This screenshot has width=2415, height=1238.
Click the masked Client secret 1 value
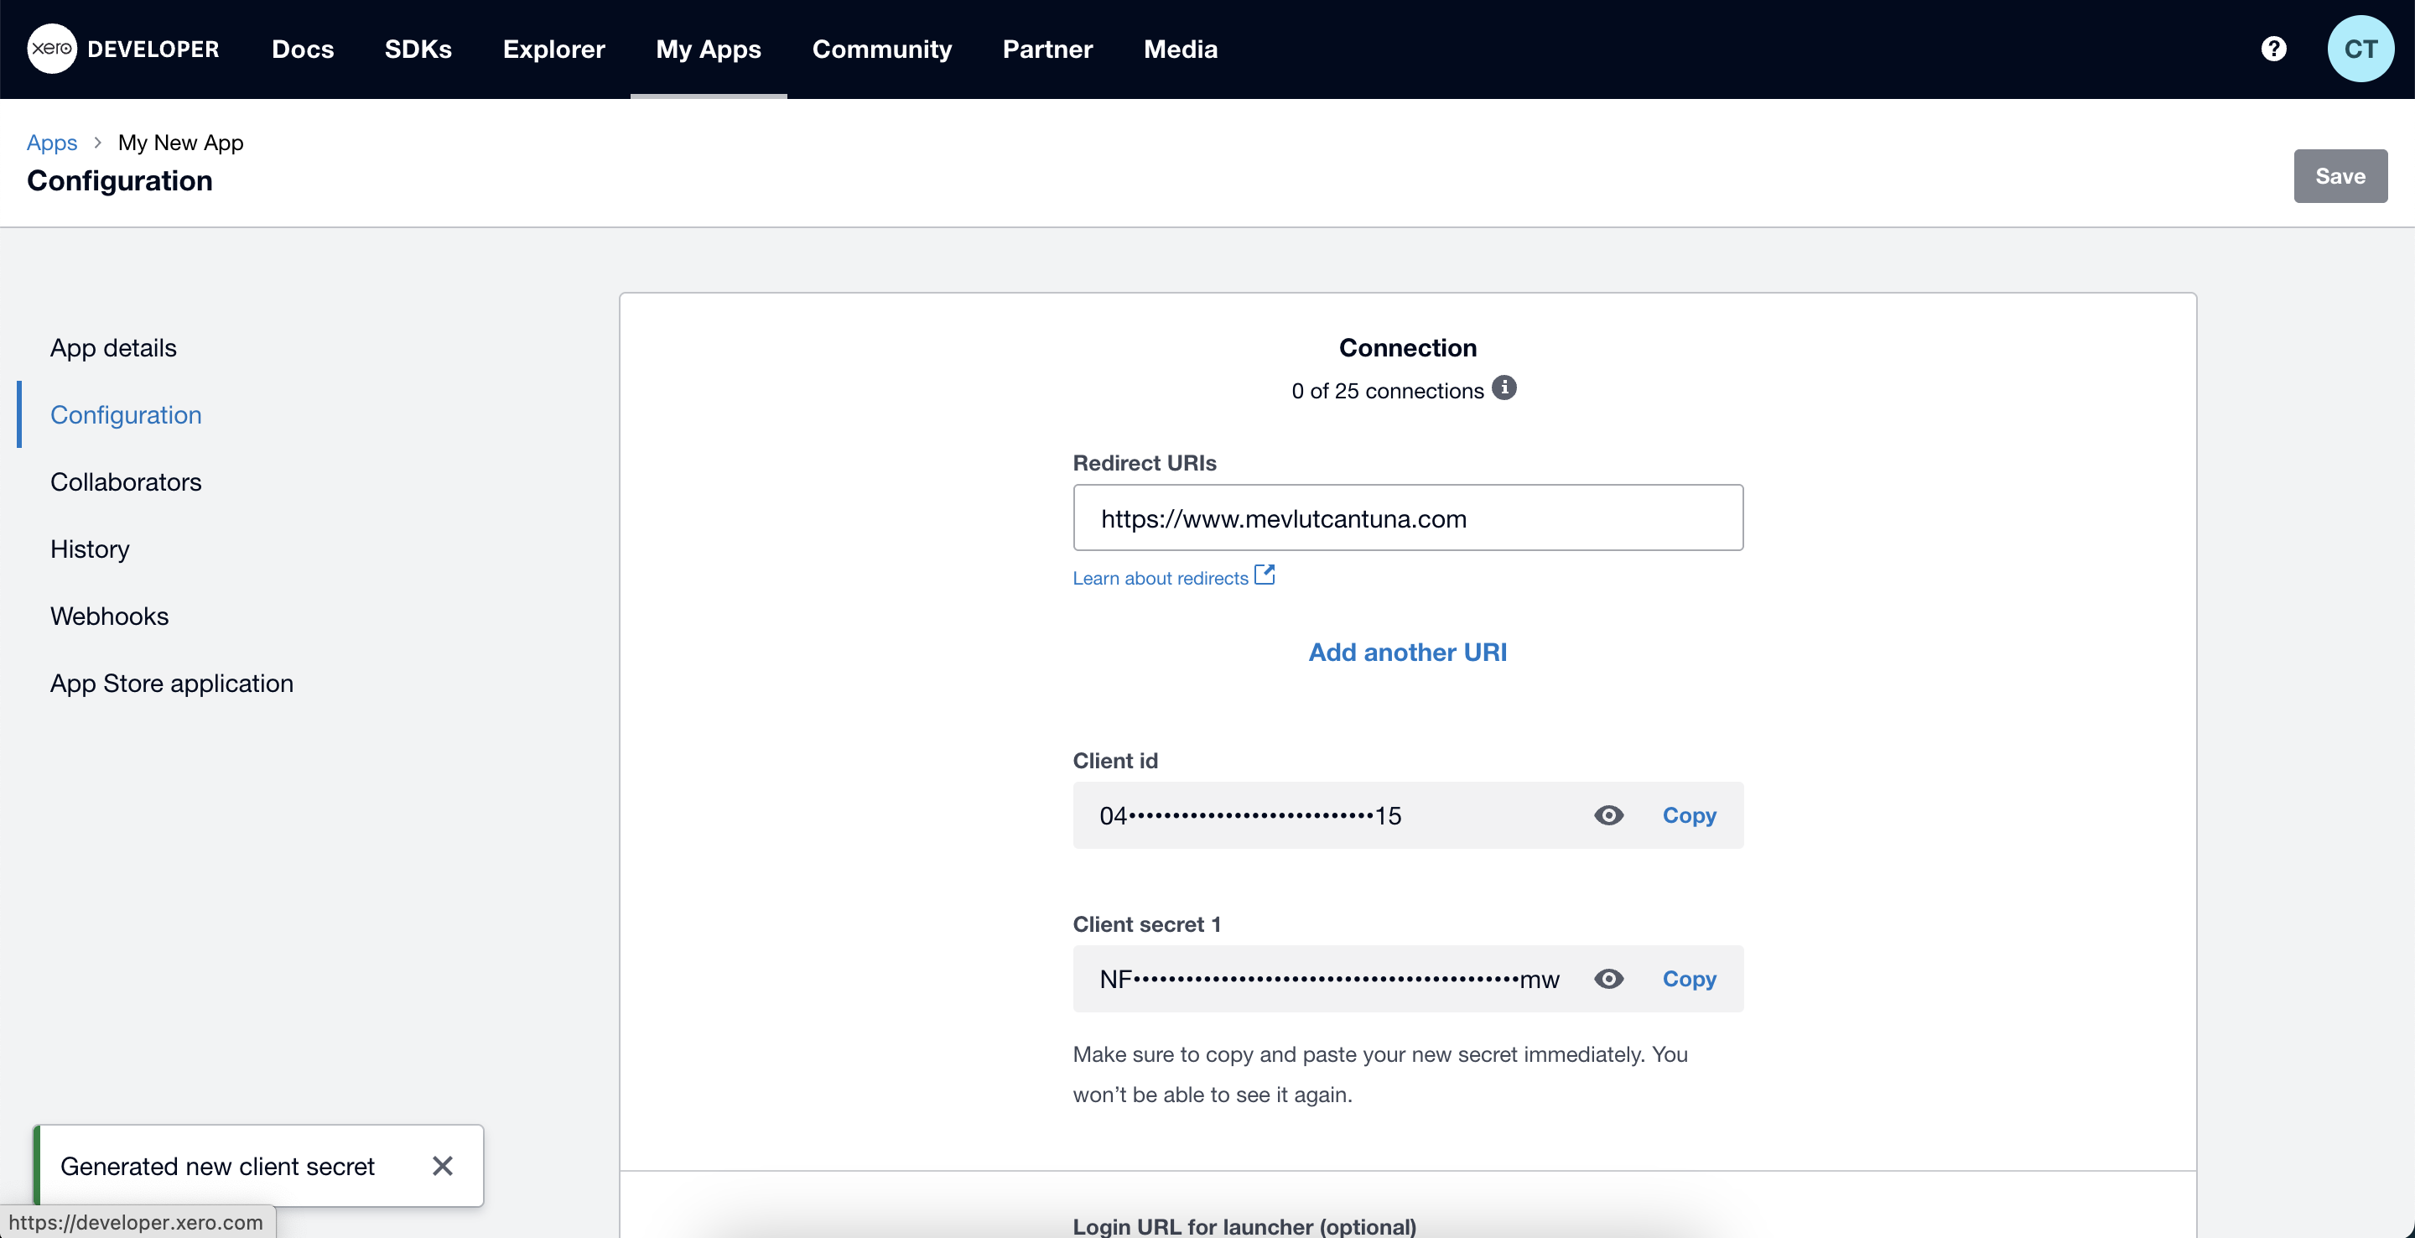[1329, 980]
